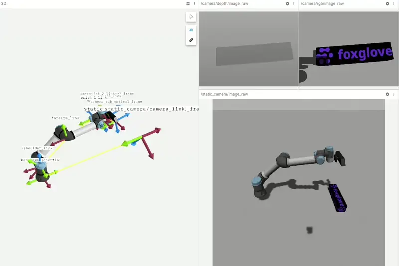399x266 pixels.
Task: Open settings for /static_camera/image_raw panel
Action: [x=387, y=94]
